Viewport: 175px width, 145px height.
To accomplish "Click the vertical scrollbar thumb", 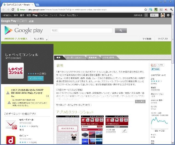I will [173, 39].
